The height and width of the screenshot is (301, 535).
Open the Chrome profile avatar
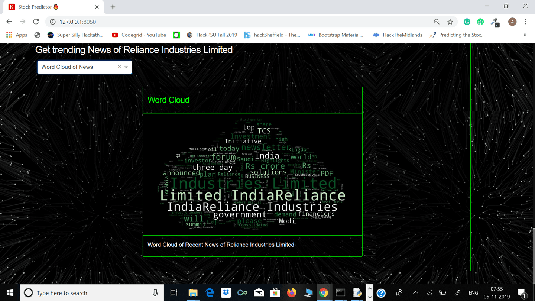click(x=512, y=22)
